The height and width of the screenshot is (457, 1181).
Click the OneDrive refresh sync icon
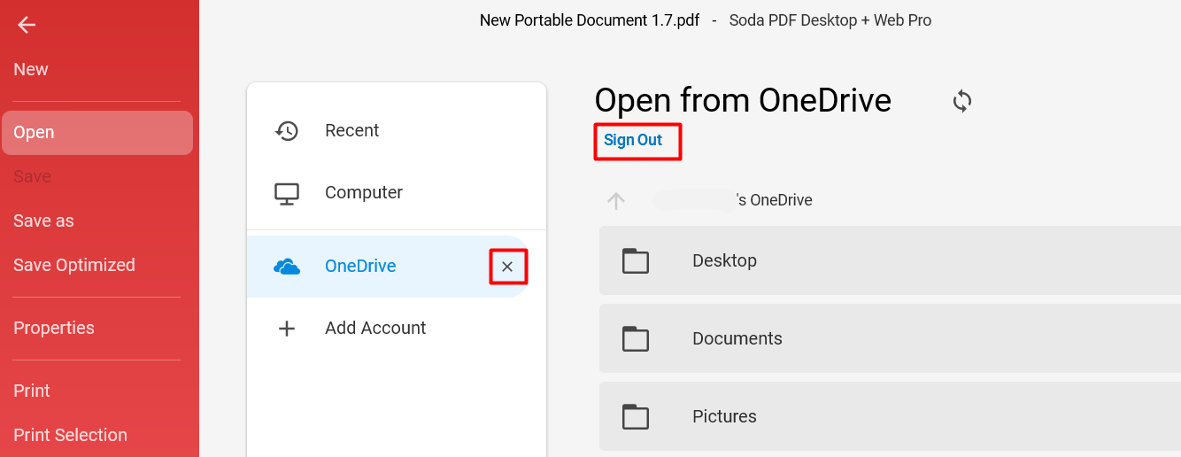(962, 101)
